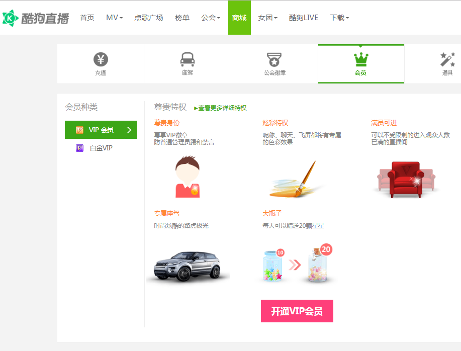Expand the 公会 dropdown menu
461x351 pixels.
point(211,18)
